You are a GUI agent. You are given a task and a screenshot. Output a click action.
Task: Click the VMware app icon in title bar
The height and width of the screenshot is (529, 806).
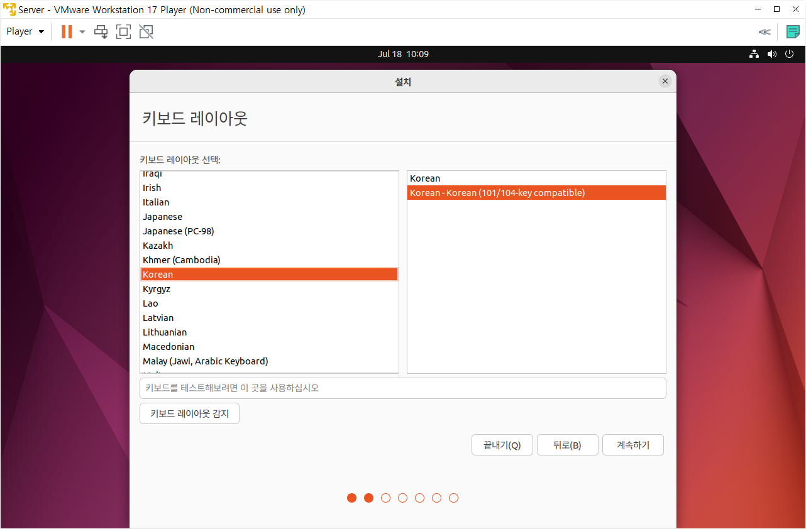(9, 9)
